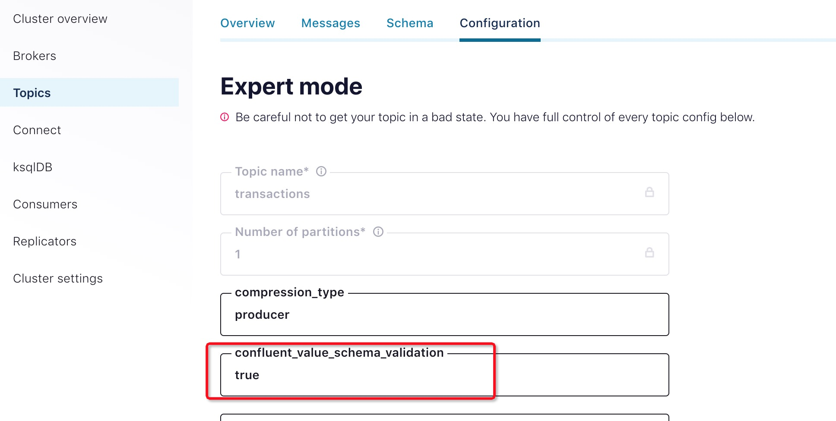Image resolution: width=836 pixels, height=421 pixels.
Task: Go to the Schema tab
Action: pyautogui.click(x=410, y=23)
